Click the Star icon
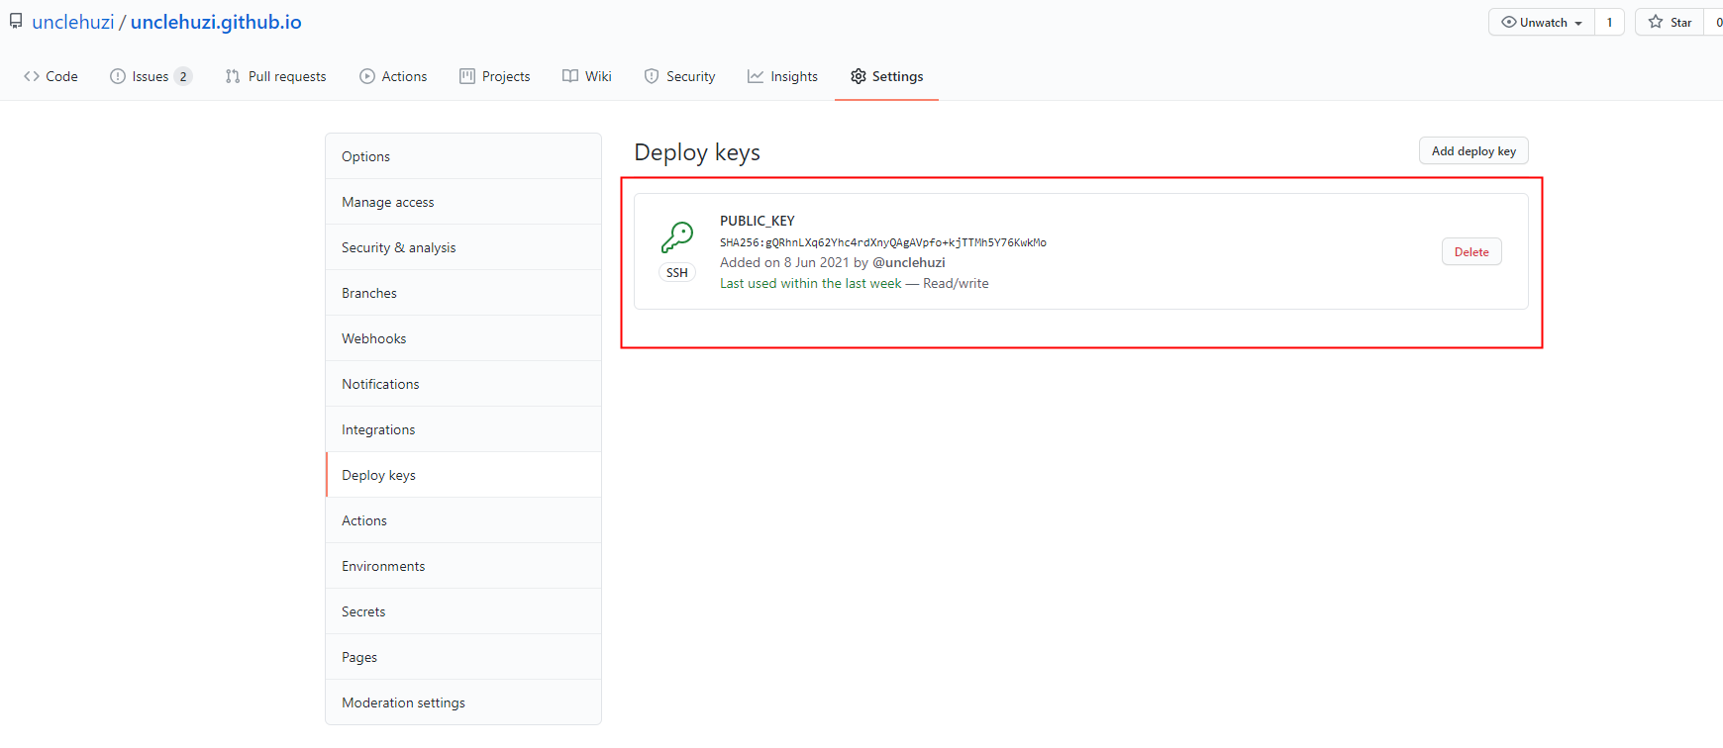Viewport: 1723px width, 748px height. (x=1656, y=22)
